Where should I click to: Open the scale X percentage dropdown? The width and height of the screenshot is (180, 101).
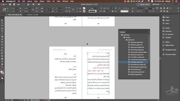click(47, 8)
